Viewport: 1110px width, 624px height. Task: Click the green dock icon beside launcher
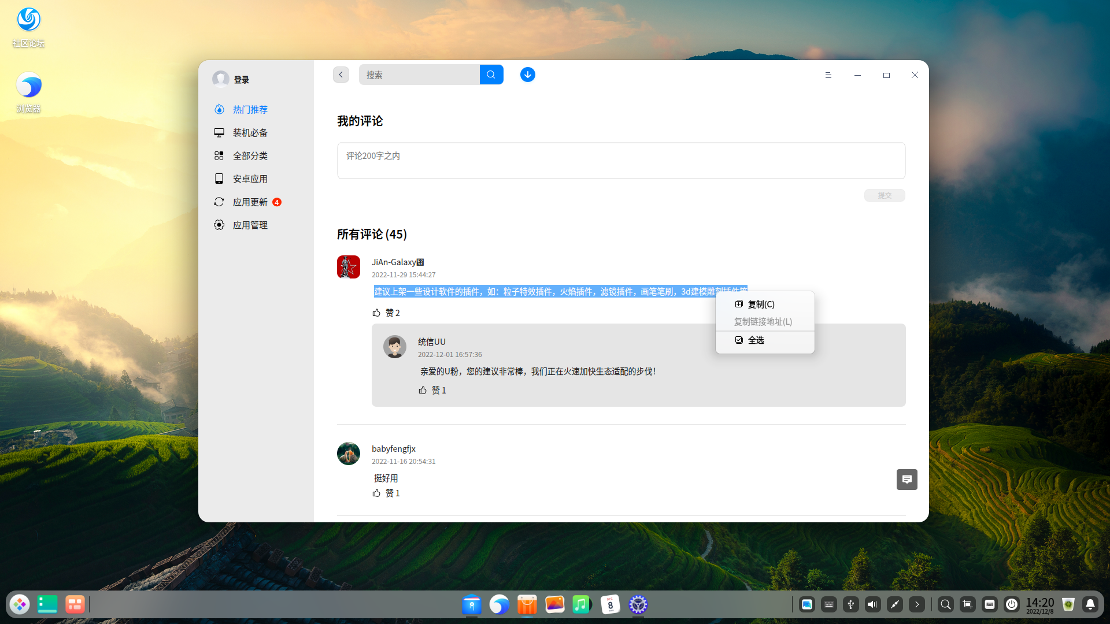pyautogui.click(x=47, y=604)
